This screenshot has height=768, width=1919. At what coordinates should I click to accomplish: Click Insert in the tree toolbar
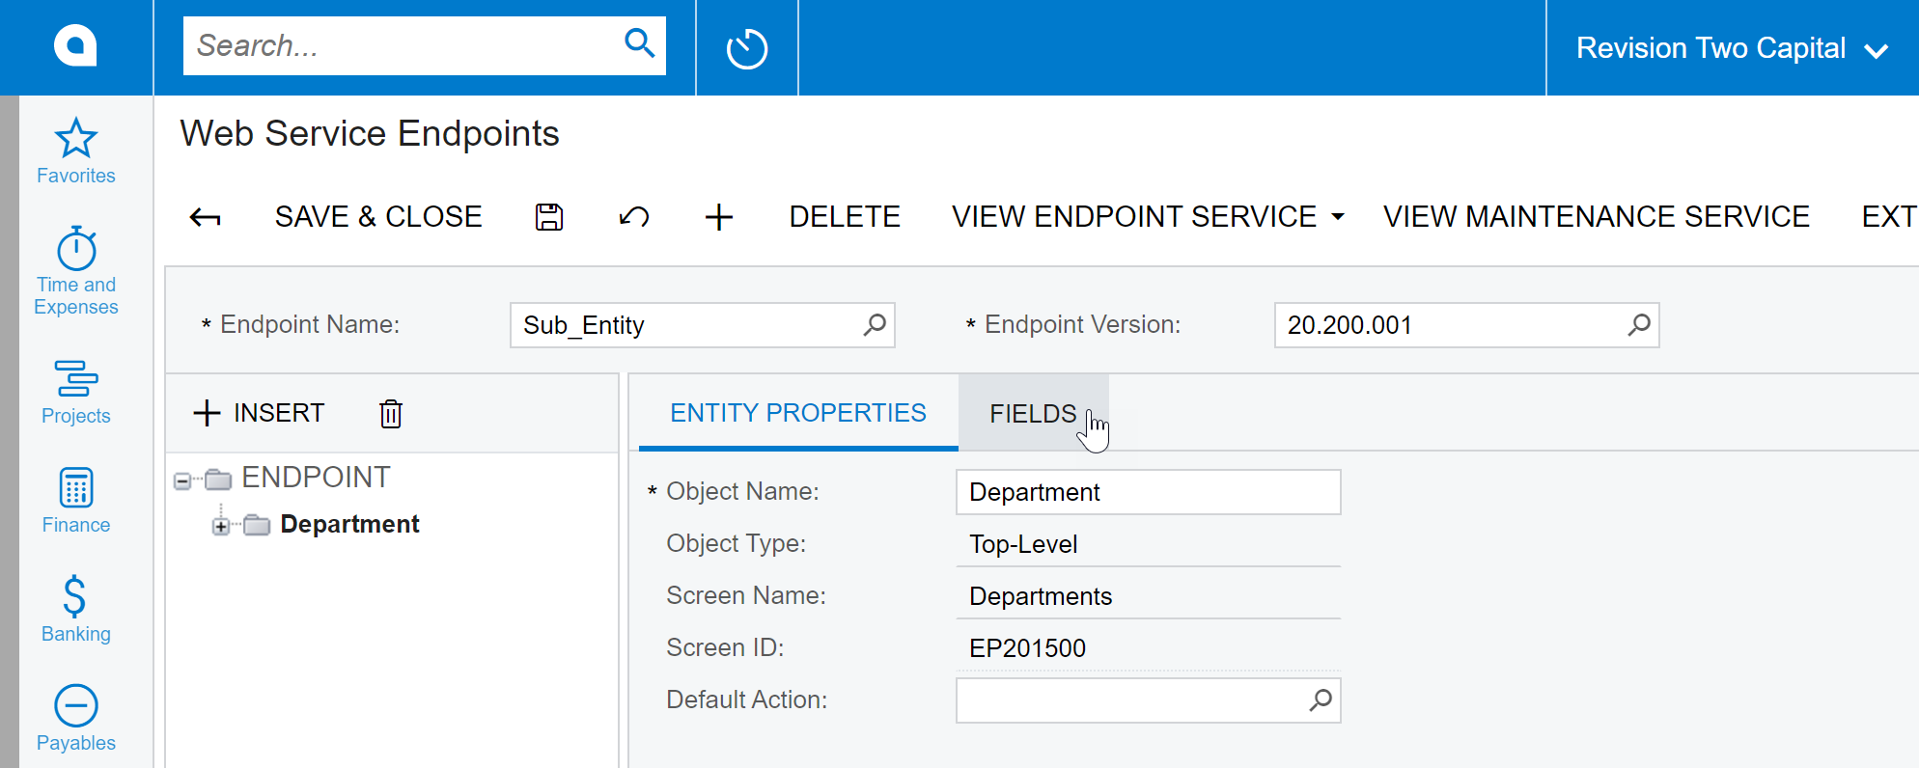point(259,413)
